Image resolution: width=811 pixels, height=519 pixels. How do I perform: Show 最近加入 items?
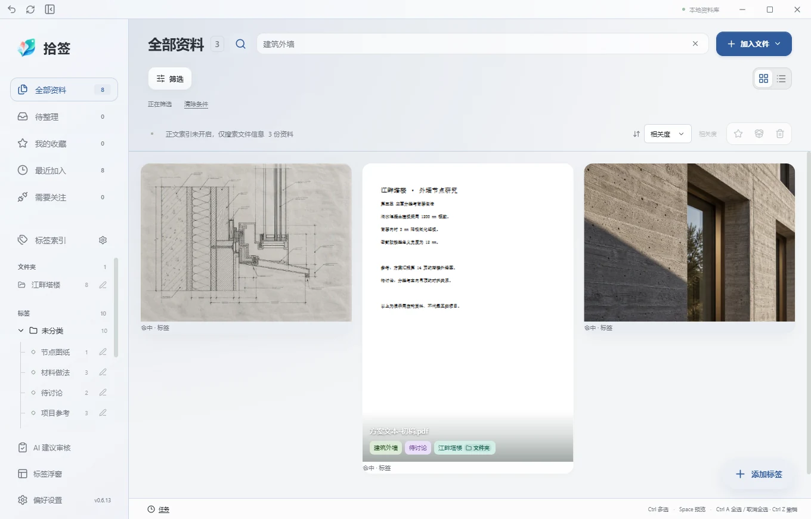(x=64, y=171)
